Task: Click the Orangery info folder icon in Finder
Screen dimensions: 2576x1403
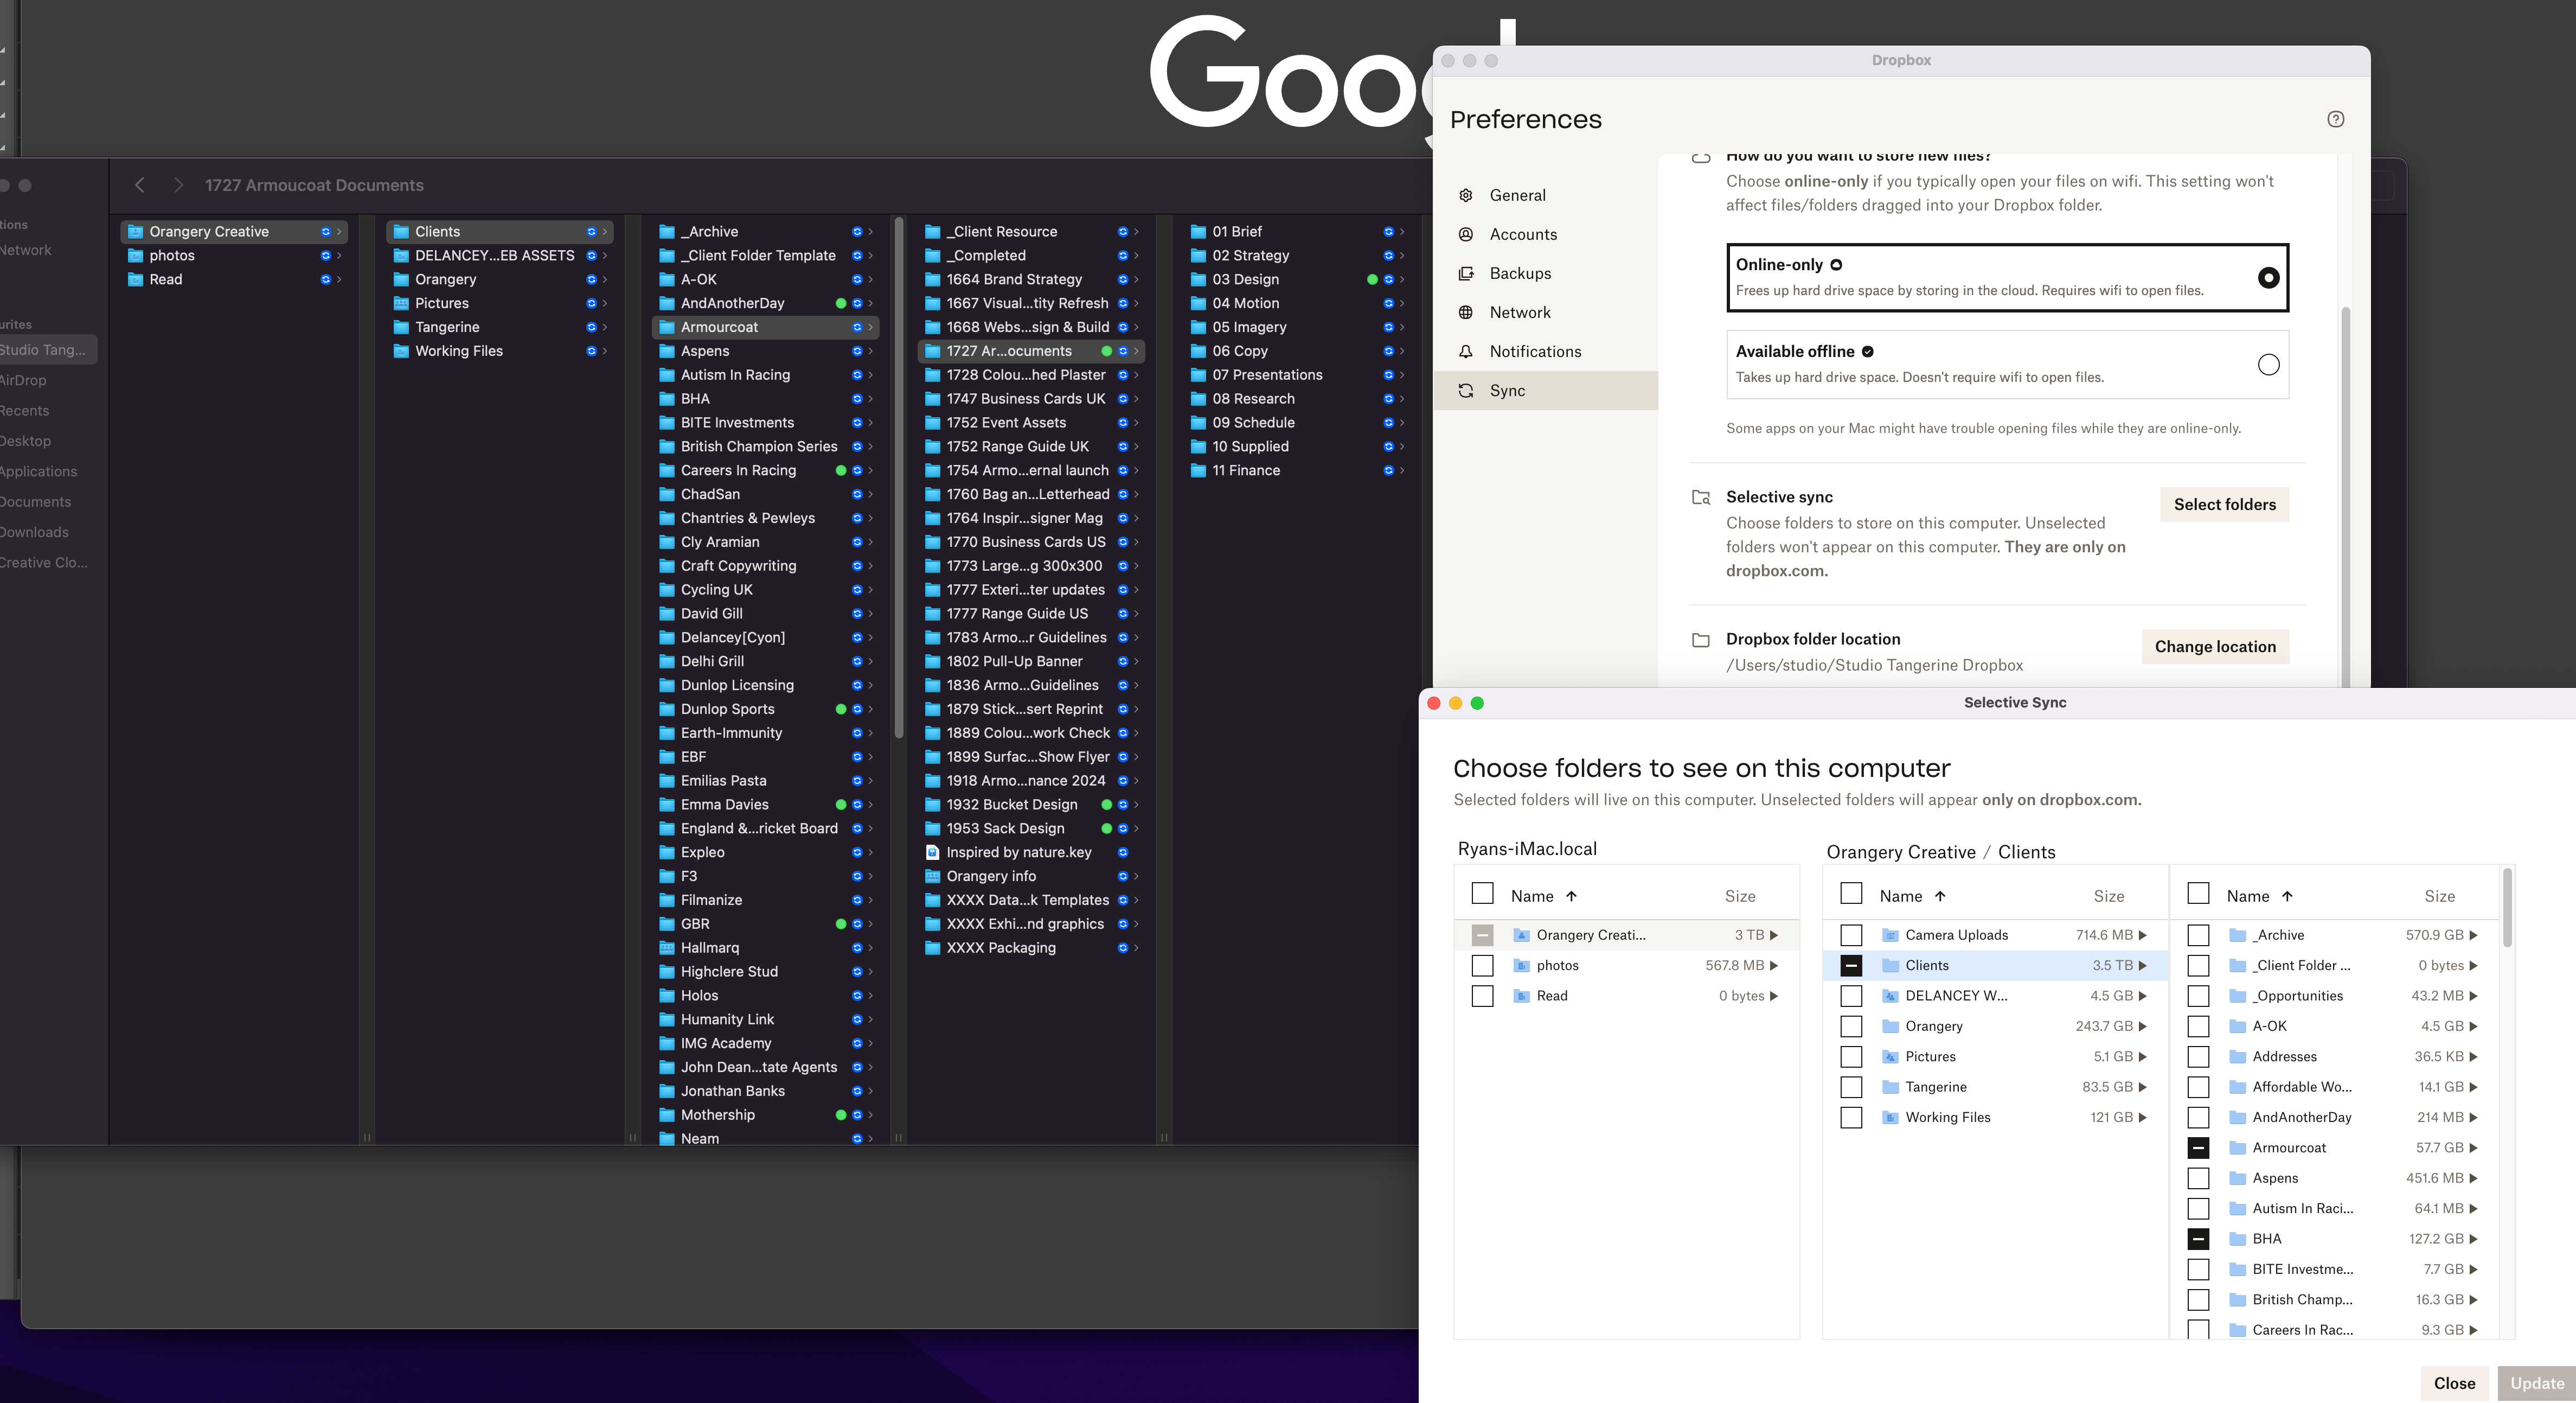Action: 932,876
